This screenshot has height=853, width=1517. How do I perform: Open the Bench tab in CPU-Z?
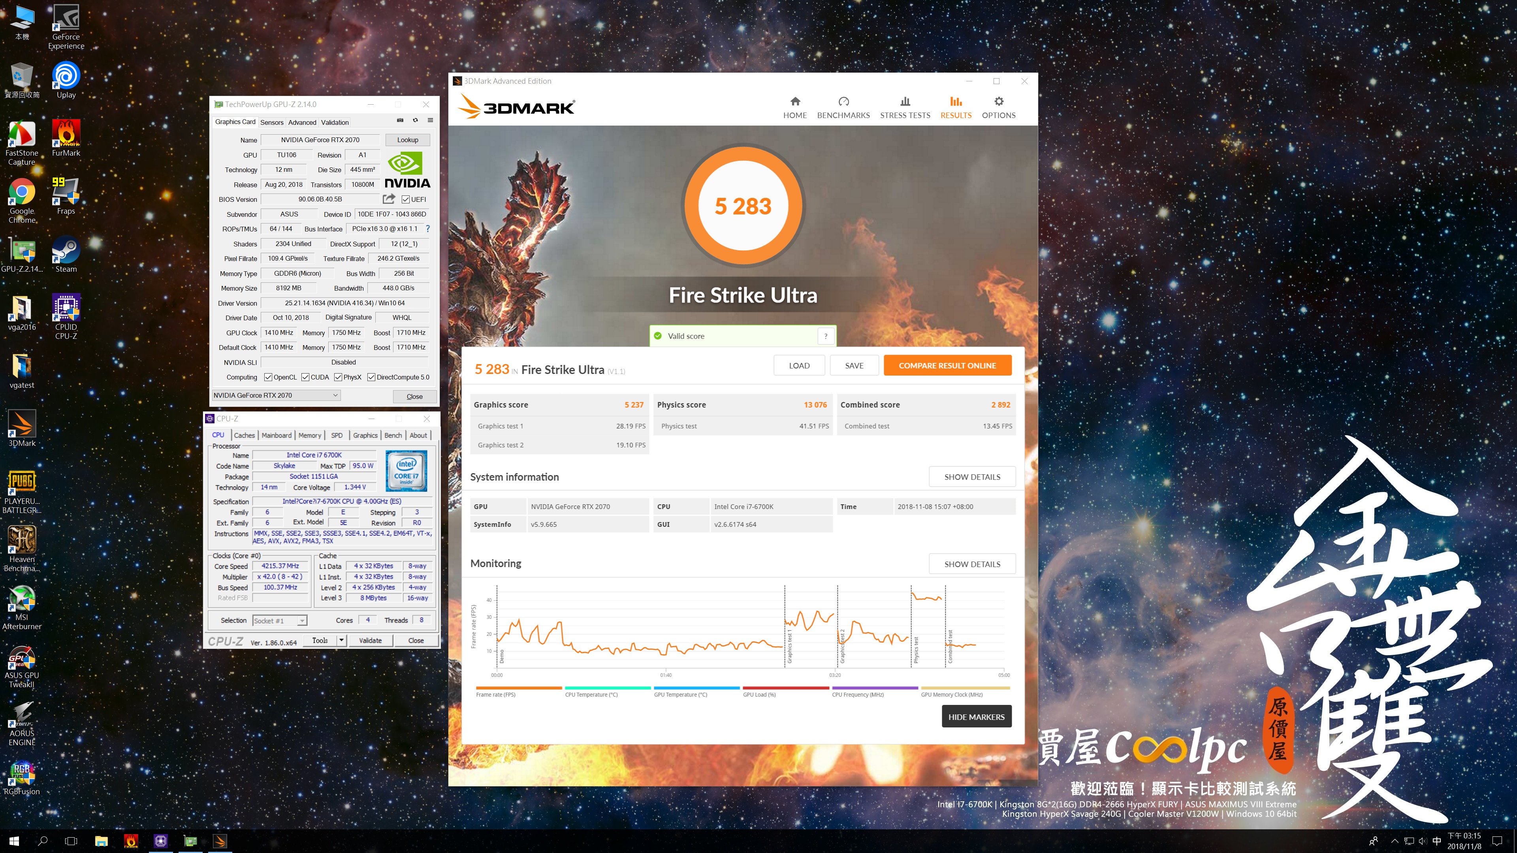(x=393, y=436)
